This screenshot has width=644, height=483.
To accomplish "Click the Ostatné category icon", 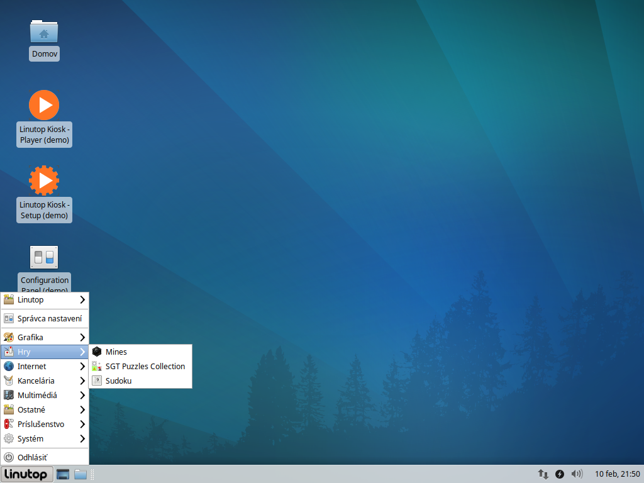I will tap(9, 409).
